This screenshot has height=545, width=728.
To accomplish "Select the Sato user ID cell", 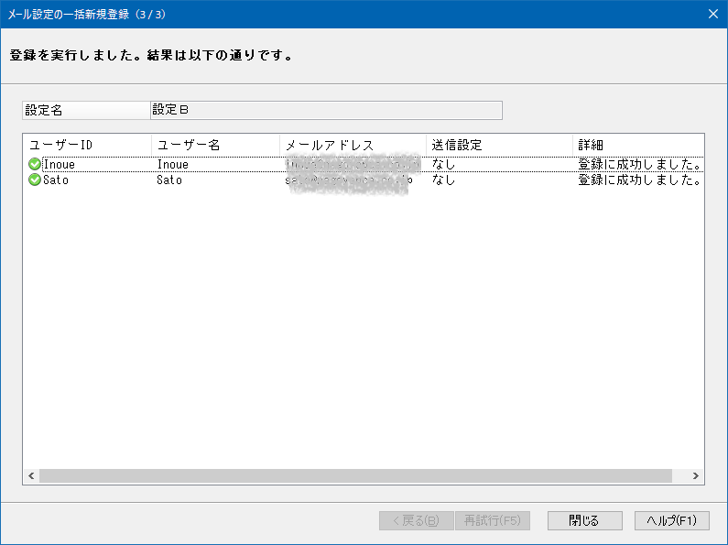I will (x=56, y=180).
